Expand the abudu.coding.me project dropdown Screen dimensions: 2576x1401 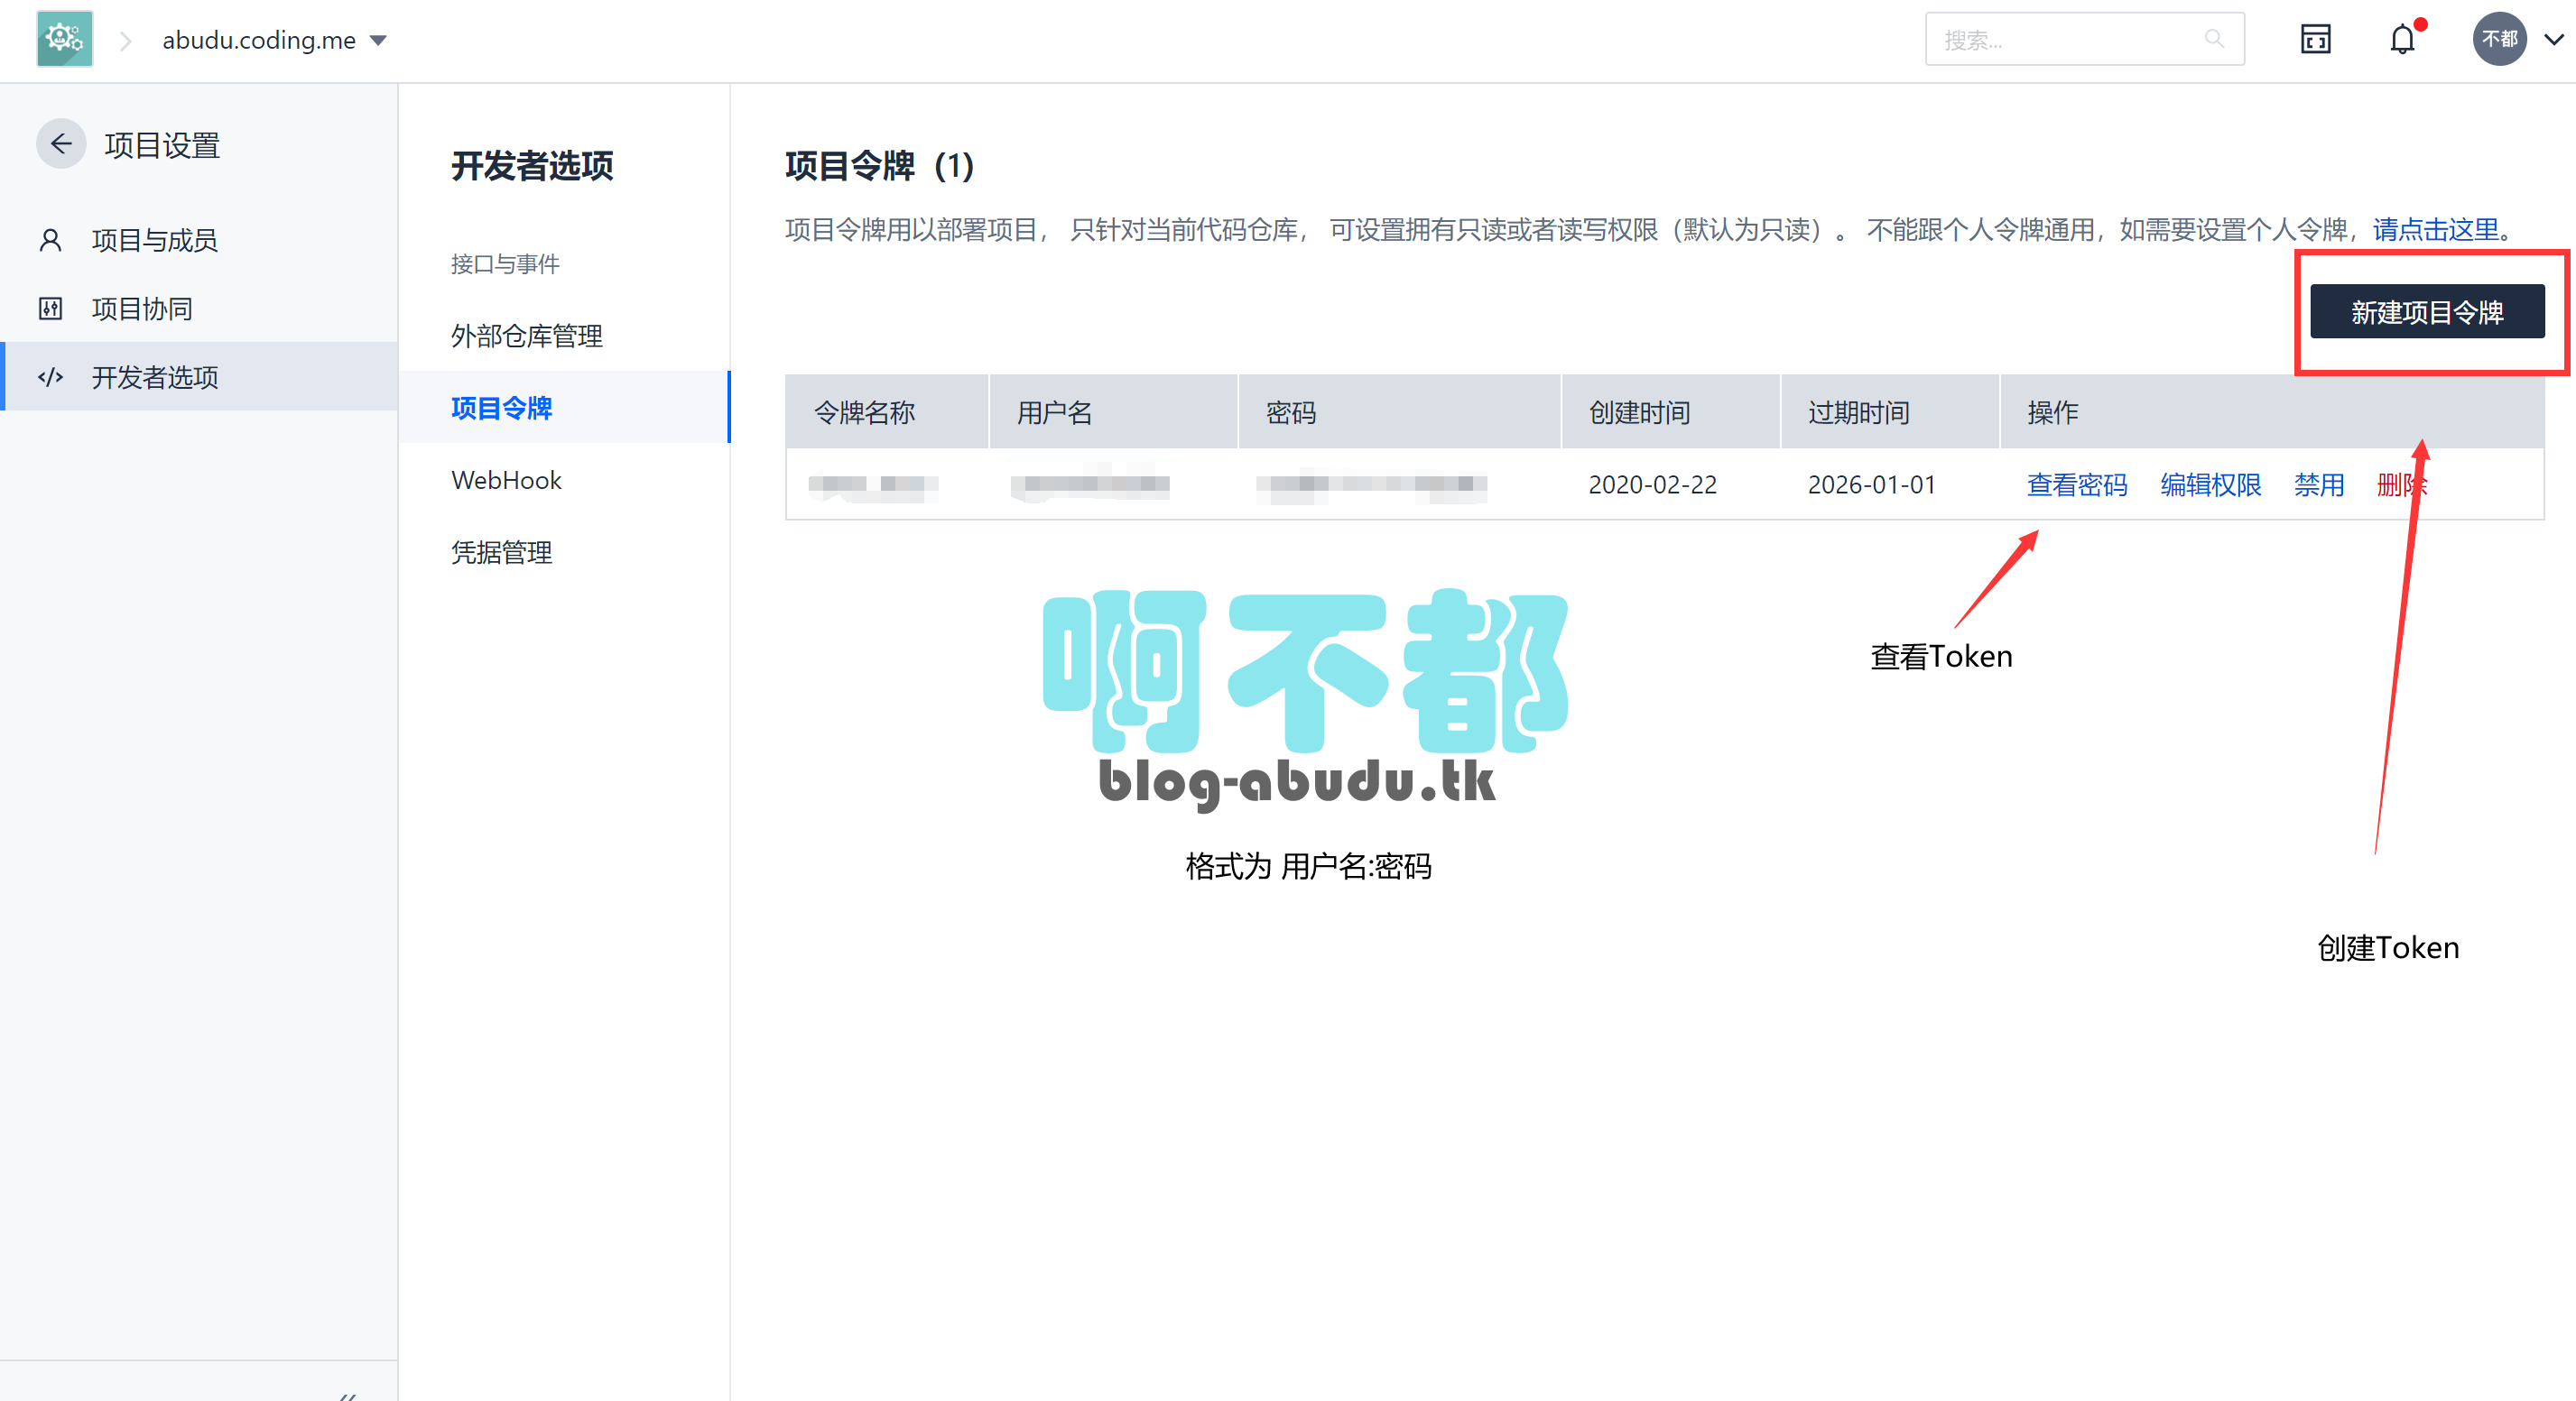(x=378, y=40)
